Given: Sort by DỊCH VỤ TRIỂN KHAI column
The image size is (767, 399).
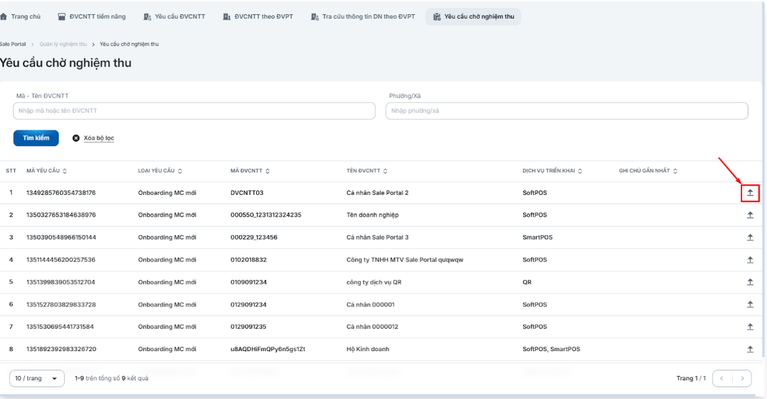Looking at the screenshot, I should (x=580, y=171).
